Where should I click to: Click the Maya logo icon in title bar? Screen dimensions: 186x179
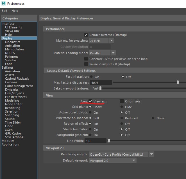coord(4,3)
